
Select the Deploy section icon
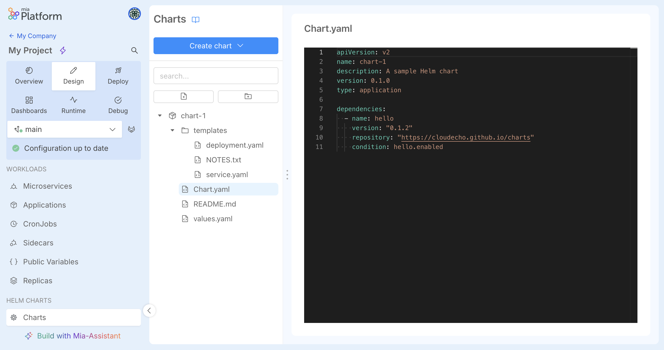118,70
